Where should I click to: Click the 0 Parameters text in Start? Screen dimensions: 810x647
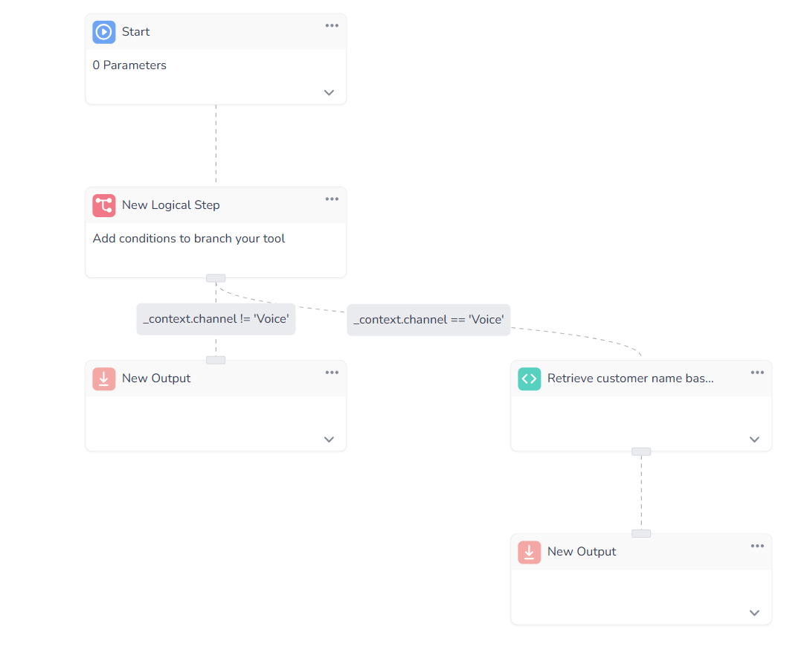(129, 65)
